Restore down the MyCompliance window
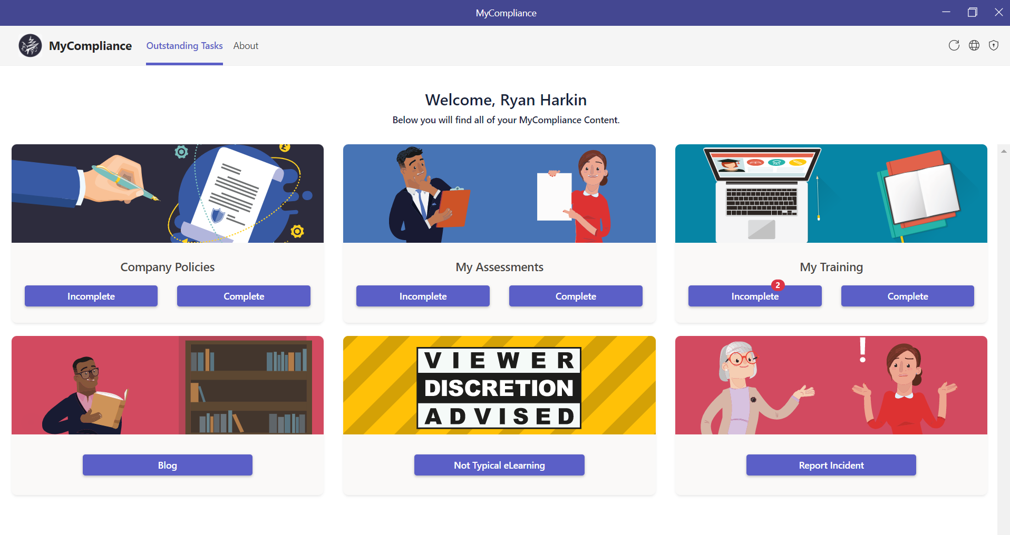1010x535 pixels. click(973, 12)
